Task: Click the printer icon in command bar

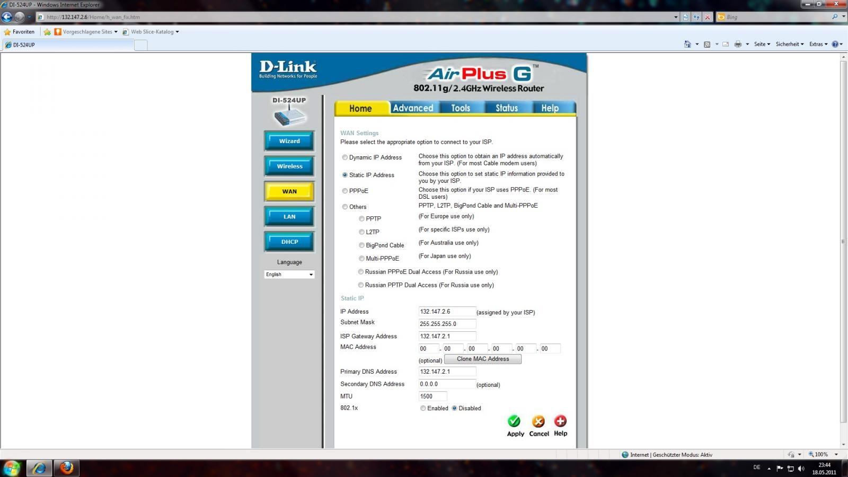Action: point(738,45)
